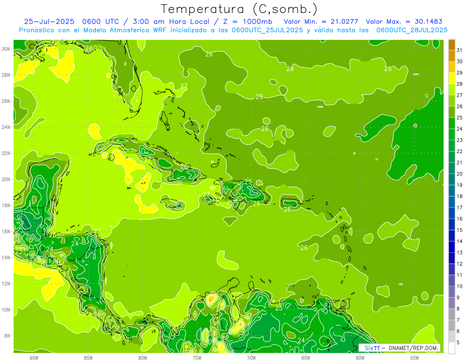Pick legend swatch between 22 and 23
This screenshot has width=470, height=363.
coord(452,146)
